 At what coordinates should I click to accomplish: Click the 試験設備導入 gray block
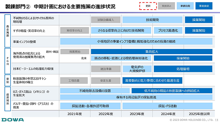point(106,20)
